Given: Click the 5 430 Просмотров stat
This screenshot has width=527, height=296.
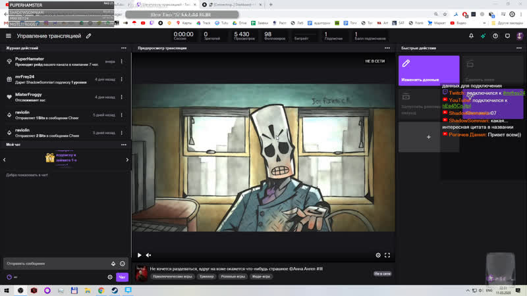Looking at the screenshot, I should pos(244,36).
